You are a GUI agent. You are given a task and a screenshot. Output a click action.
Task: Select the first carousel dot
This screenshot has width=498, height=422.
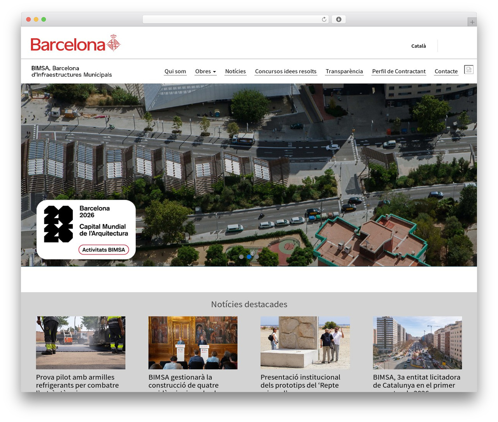click(241, 257)
